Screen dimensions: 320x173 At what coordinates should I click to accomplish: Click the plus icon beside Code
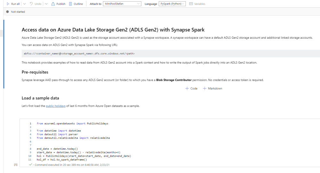[187, 88]
